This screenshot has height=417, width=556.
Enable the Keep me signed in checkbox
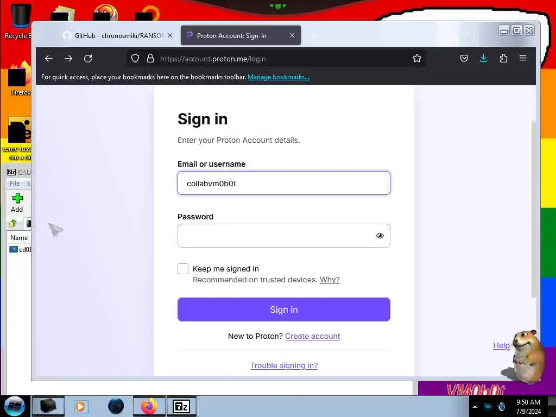(183, 269)
